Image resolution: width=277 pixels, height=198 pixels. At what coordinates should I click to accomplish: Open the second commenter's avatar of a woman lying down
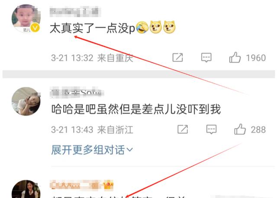26,101
